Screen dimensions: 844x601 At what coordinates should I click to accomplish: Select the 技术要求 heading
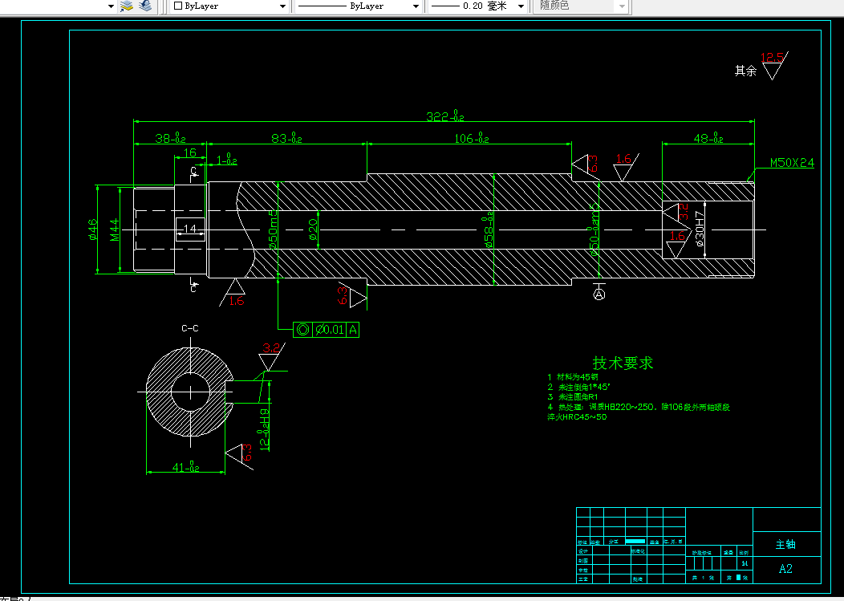coord(623,363)
